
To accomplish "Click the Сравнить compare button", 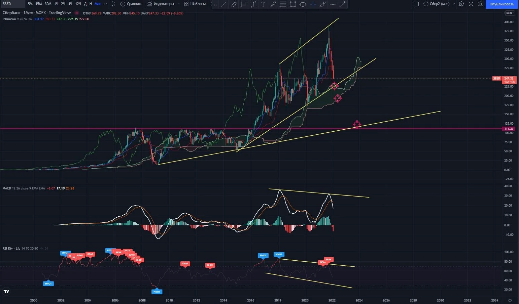I will [x=131, y=4].
